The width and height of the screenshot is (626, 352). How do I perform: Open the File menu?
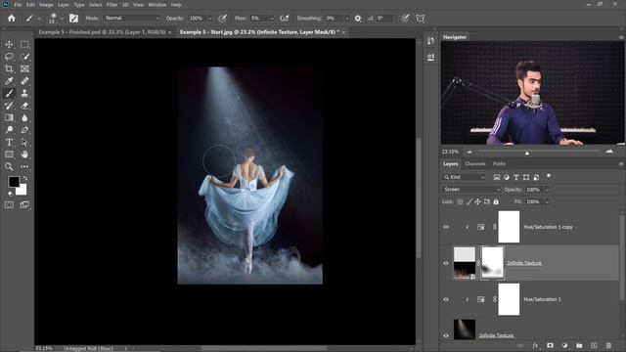pyautogui.click(x=18, y=5)
